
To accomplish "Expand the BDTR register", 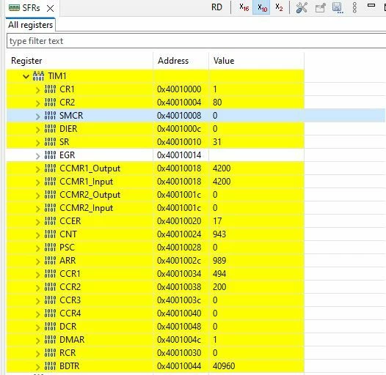I will pyautogui.click(x=37, y=367).
